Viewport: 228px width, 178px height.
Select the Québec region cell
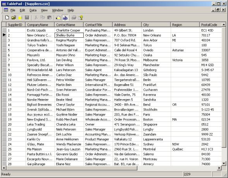tap(185, 149)
